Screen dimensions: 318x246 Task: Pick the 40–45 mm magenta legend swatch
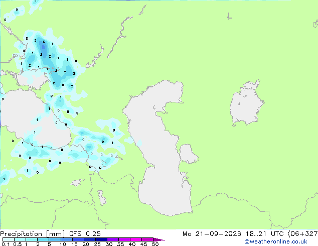click(x=136, y=239)
